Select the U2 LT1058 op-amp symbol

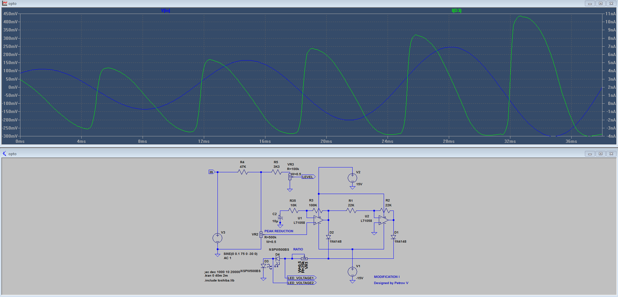(384, 220)
